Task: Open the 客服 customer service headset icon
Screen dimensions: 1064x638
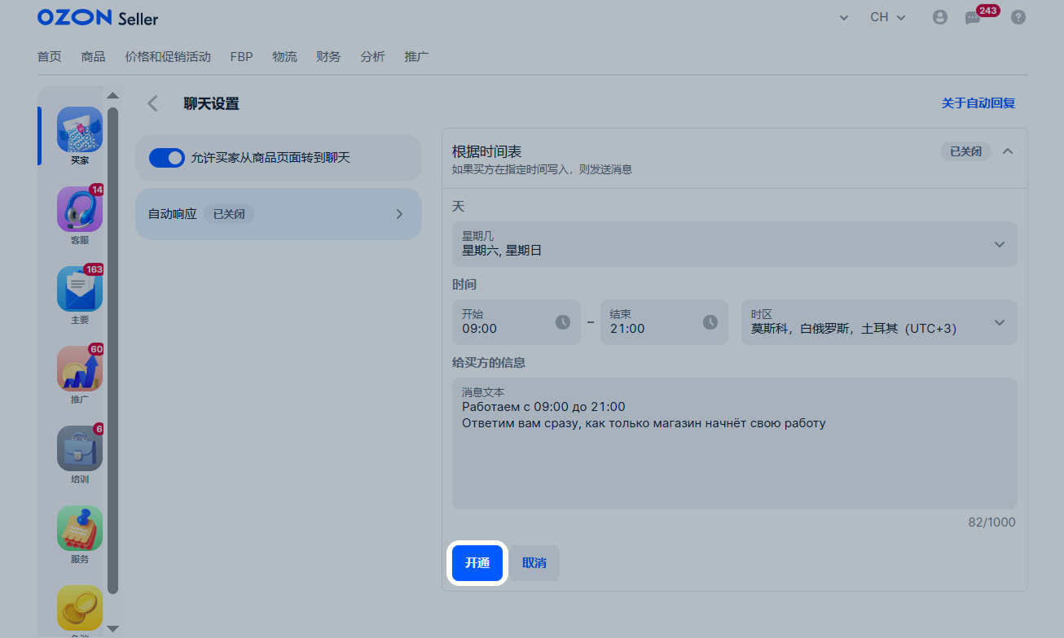Action: tap(80, 210)
